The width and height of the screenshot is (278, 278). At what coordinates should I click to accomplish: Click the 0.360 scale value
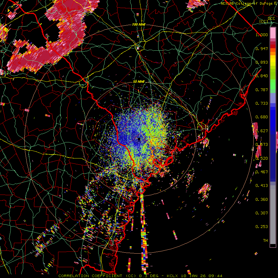[x=262, y=200]
